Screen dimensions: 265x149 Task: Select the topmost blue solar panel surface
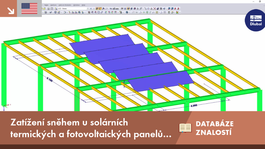(101, 44)
